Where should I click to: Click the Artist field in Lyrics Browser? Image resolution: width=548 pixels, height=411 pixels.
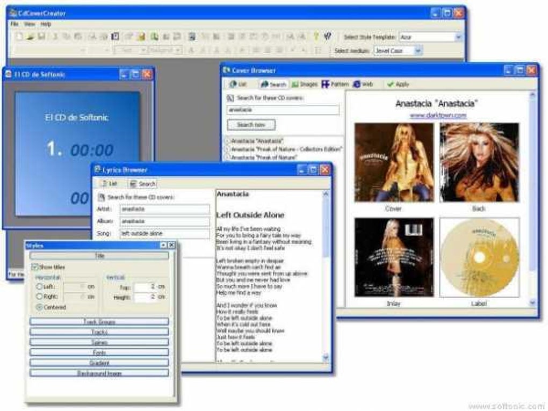coord(164,209)
